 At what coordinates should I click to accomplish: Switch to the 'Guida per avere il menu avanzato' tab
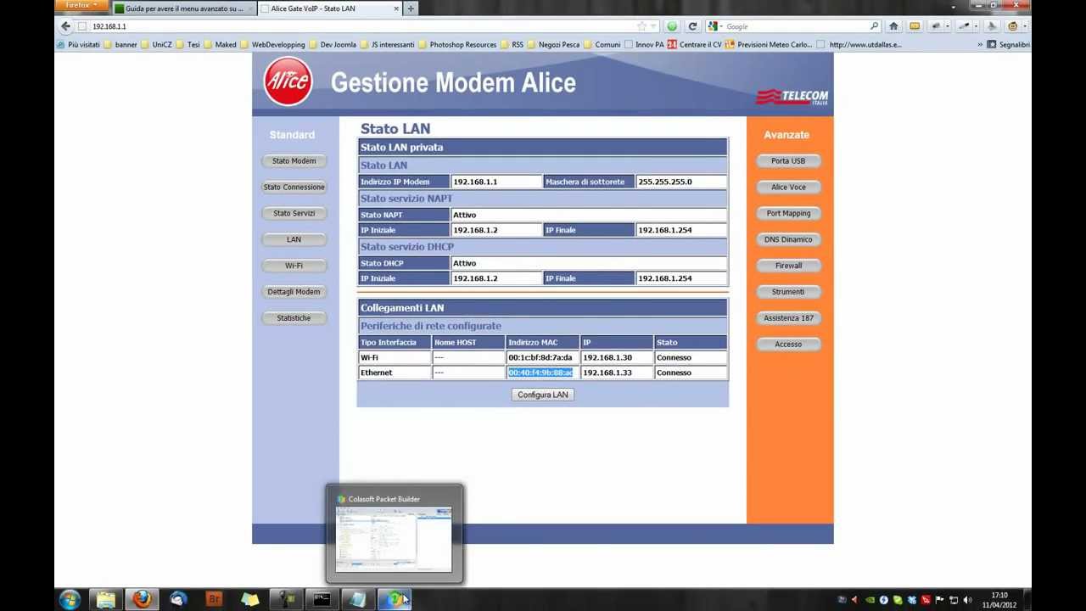pyautogui.click(x=184, y=8)
